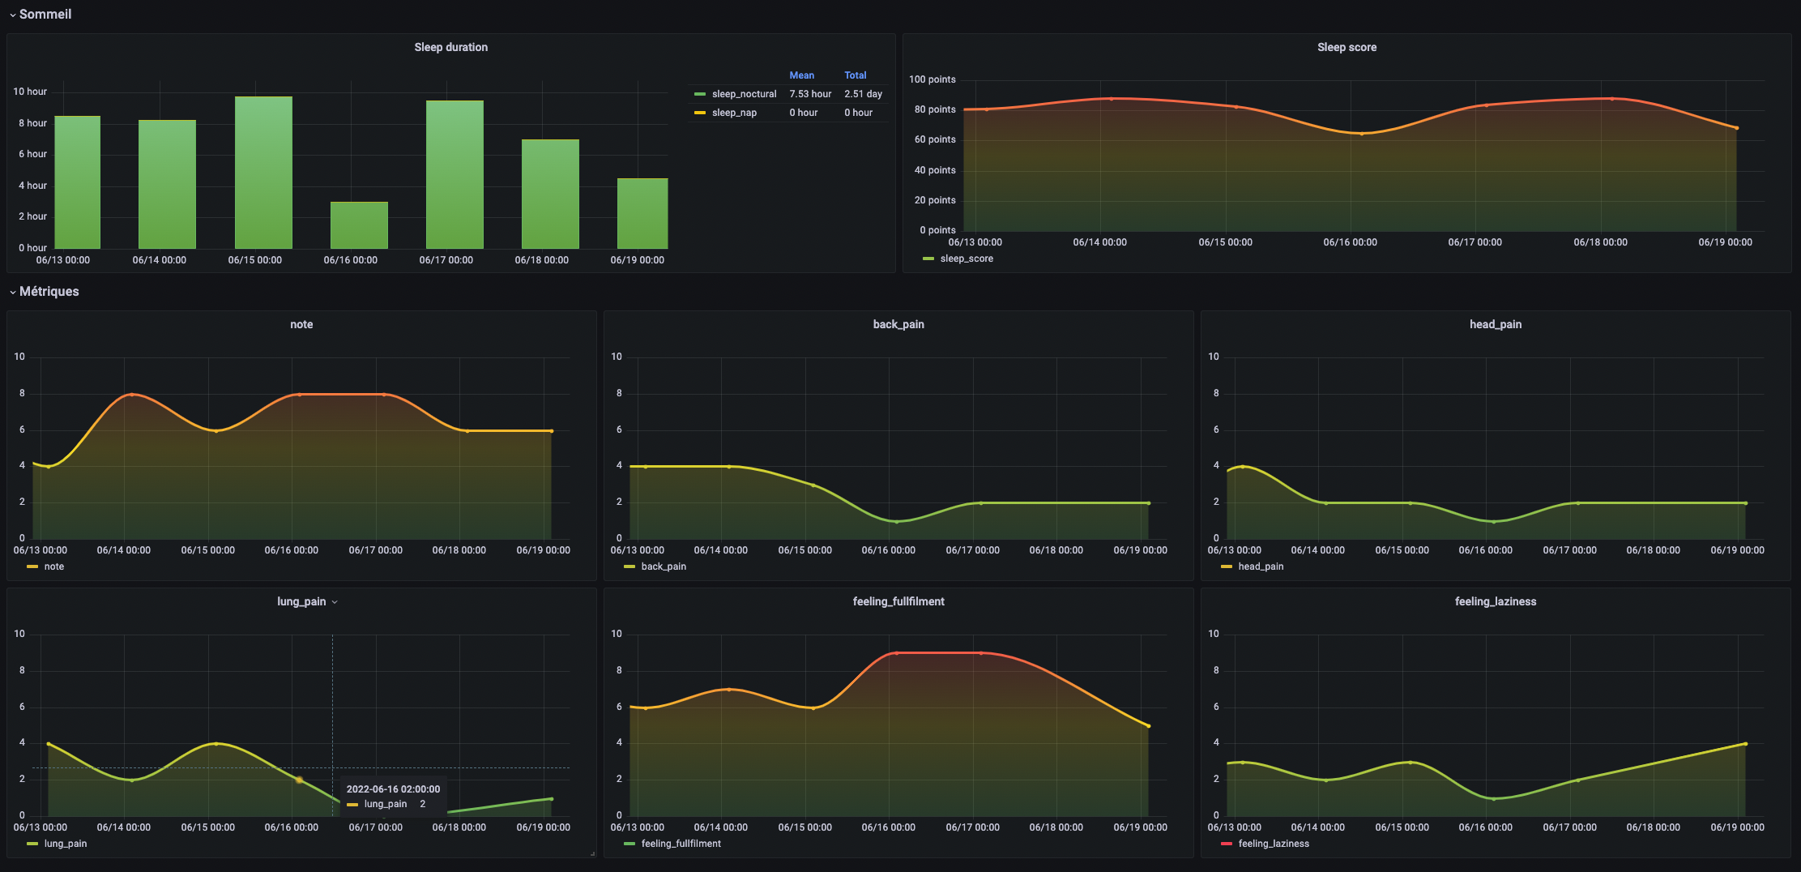Click the green sleep_noctural legend color swatch
The height and width of the screenshot is (872, 1801).
pyautogui.click(x=700, y=94)
